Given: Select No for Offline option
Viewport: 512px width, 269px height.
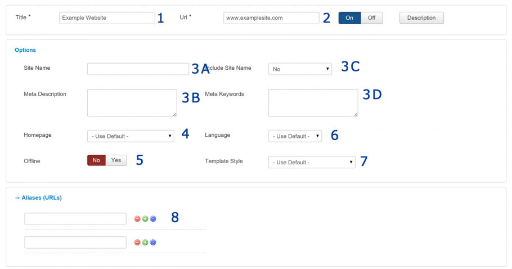Looking at the screenshot, I should pos(96,160).
